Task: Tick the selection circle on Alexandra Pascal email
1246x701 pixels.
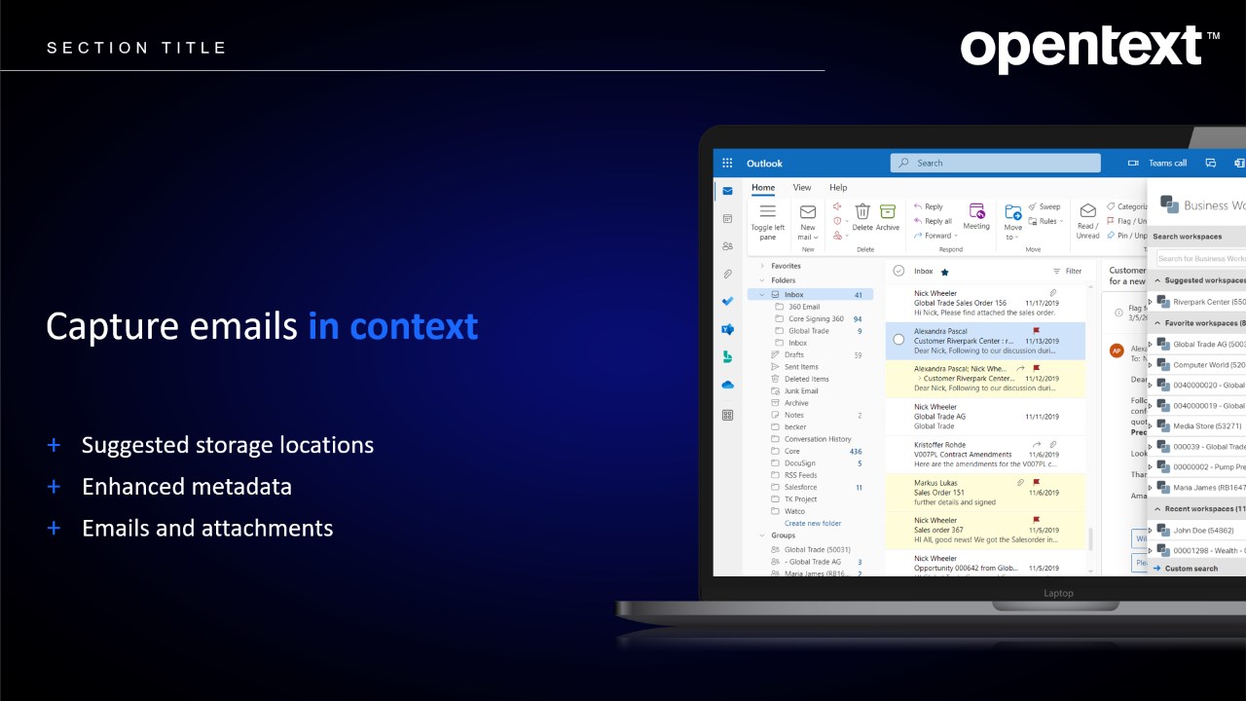Action: click(x=898, y=340)
